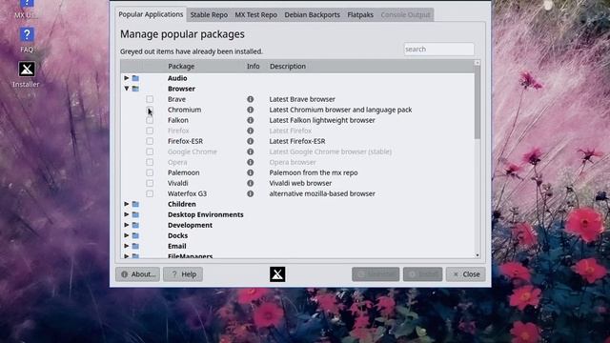Tick the Google Chrome checkbox
This screenshot has height=343, width=610.
pyautogui.click(x=150, y=151)
